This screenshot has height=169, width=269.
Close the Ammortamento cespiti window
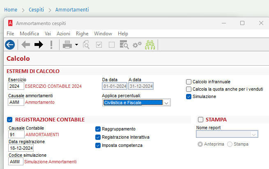pos(261,23)
